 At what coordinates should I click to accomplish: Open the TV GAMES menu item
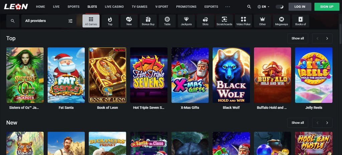[139, 7]
